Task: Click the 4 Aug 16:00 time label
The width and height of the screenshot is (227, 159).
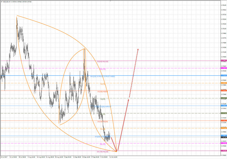Action: (x=32, y=157)
